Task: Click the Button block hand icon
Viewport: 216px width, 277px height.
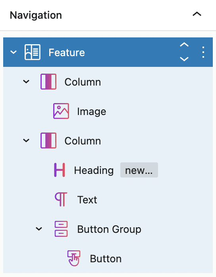Action: click(x=74, y=258)
